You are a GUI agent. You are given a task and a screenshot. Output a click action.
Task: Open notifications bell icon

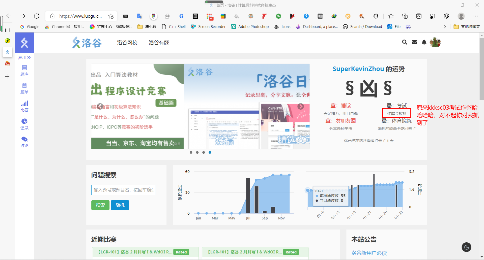[424, 42]
